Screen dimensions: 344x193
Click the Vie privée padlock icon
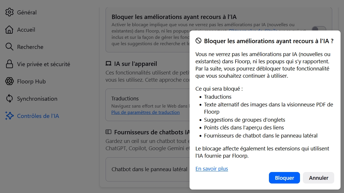pyautogui.click(x=9, y=64)
